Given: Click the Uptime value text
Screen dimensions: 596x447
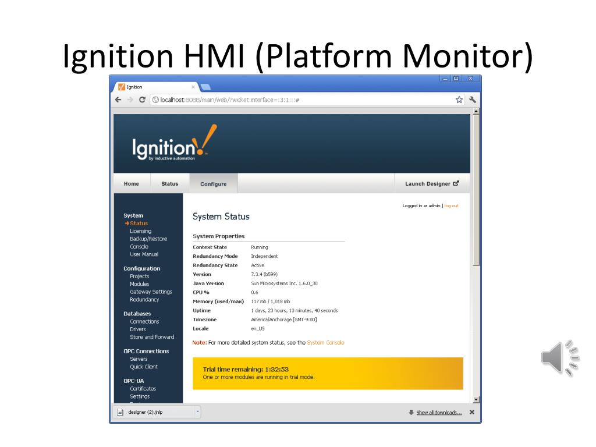Looking at the screenshot, I should (x=294, y=311).
